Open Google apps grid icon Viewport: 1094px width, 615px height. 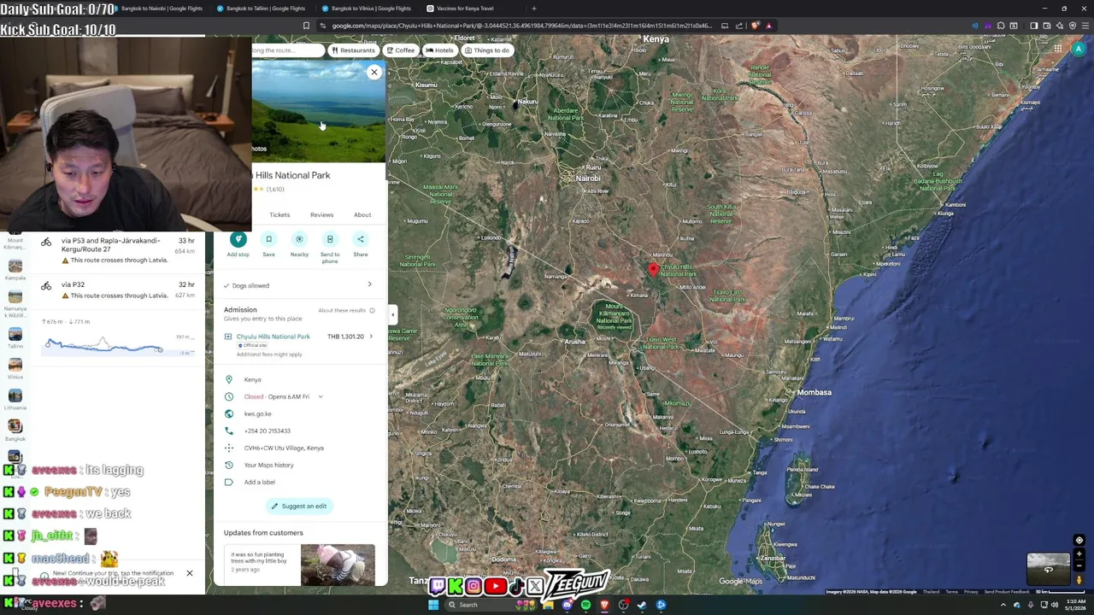pos(1057,49)
